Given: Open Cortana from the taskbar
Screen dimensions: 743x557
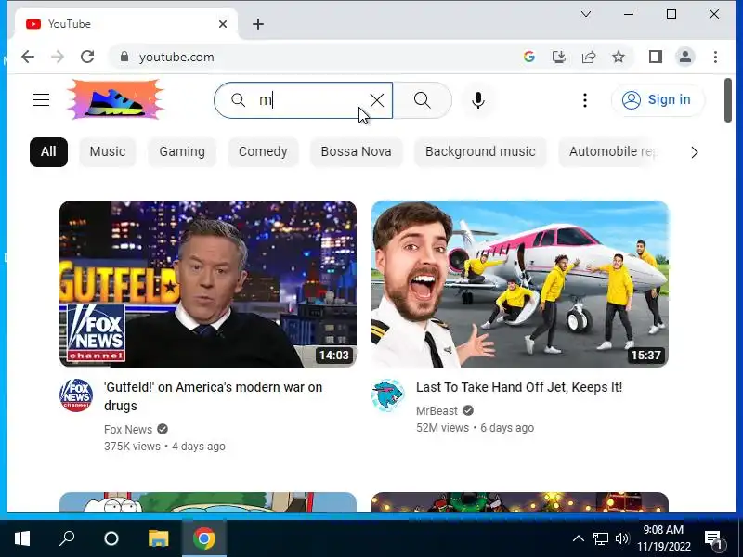Looking at the screenshot, I should [x=111, y=538].
